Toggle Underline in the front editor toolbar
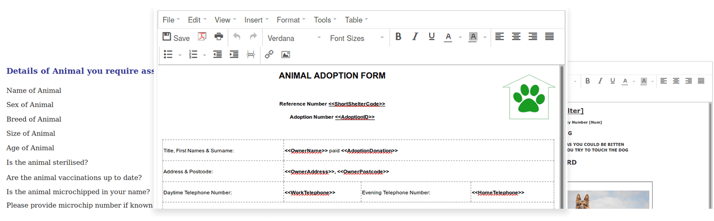Image resolution: width=714 pixels, height=221 pixels. pyautogui.click(x=431, y=37)
